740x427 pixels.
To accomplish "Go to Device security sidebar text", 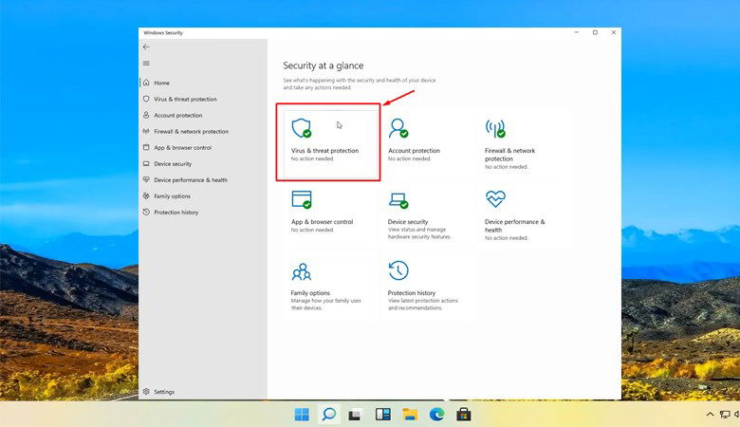I will coord(173,164).
